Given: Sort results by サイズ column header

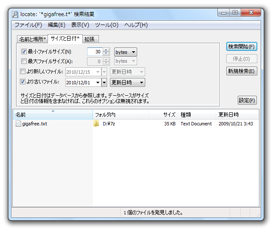Looking at the screenshot, I should pyautogui.click(x=163, y=114).
